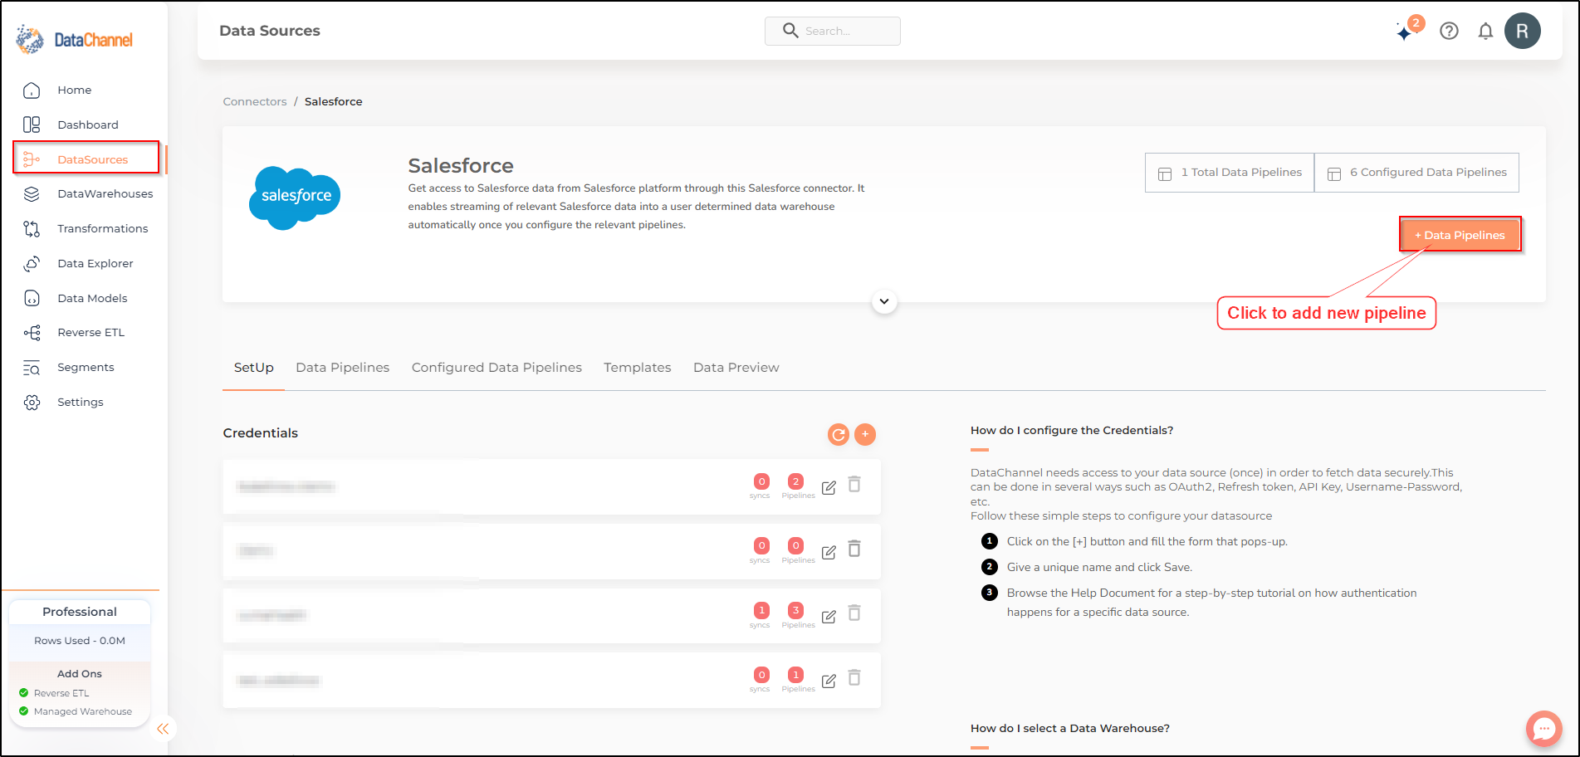The width and height of the screenshot is (1580, 757).
Task: Click the Search input field
Action: pyautogui.click(x=832, y=31)
